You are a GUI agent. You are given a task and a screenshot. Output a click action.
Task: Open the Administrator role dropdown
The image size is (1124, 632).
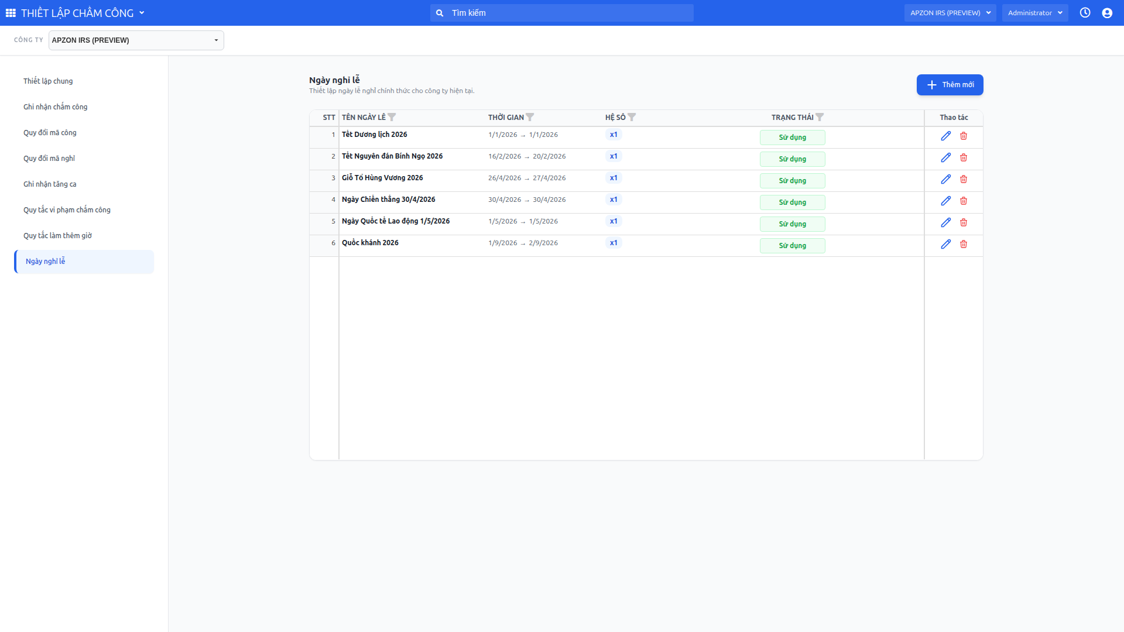point(1035,13)
